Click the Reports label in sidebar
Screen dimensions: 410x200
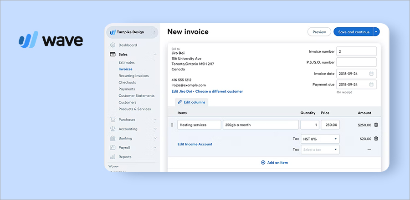click(x=125, y=157)
